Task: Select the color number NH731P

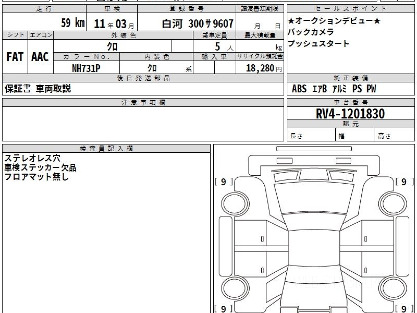Action: (86, 69)
